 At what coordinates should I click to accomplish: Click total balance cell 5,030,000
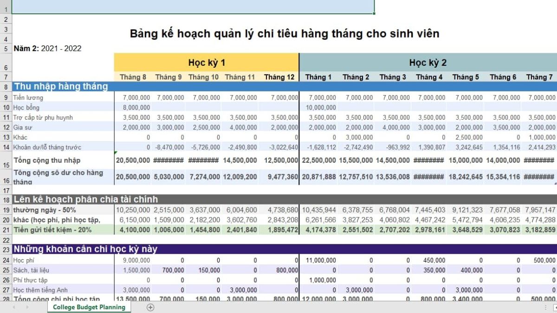tap(168, 177)
